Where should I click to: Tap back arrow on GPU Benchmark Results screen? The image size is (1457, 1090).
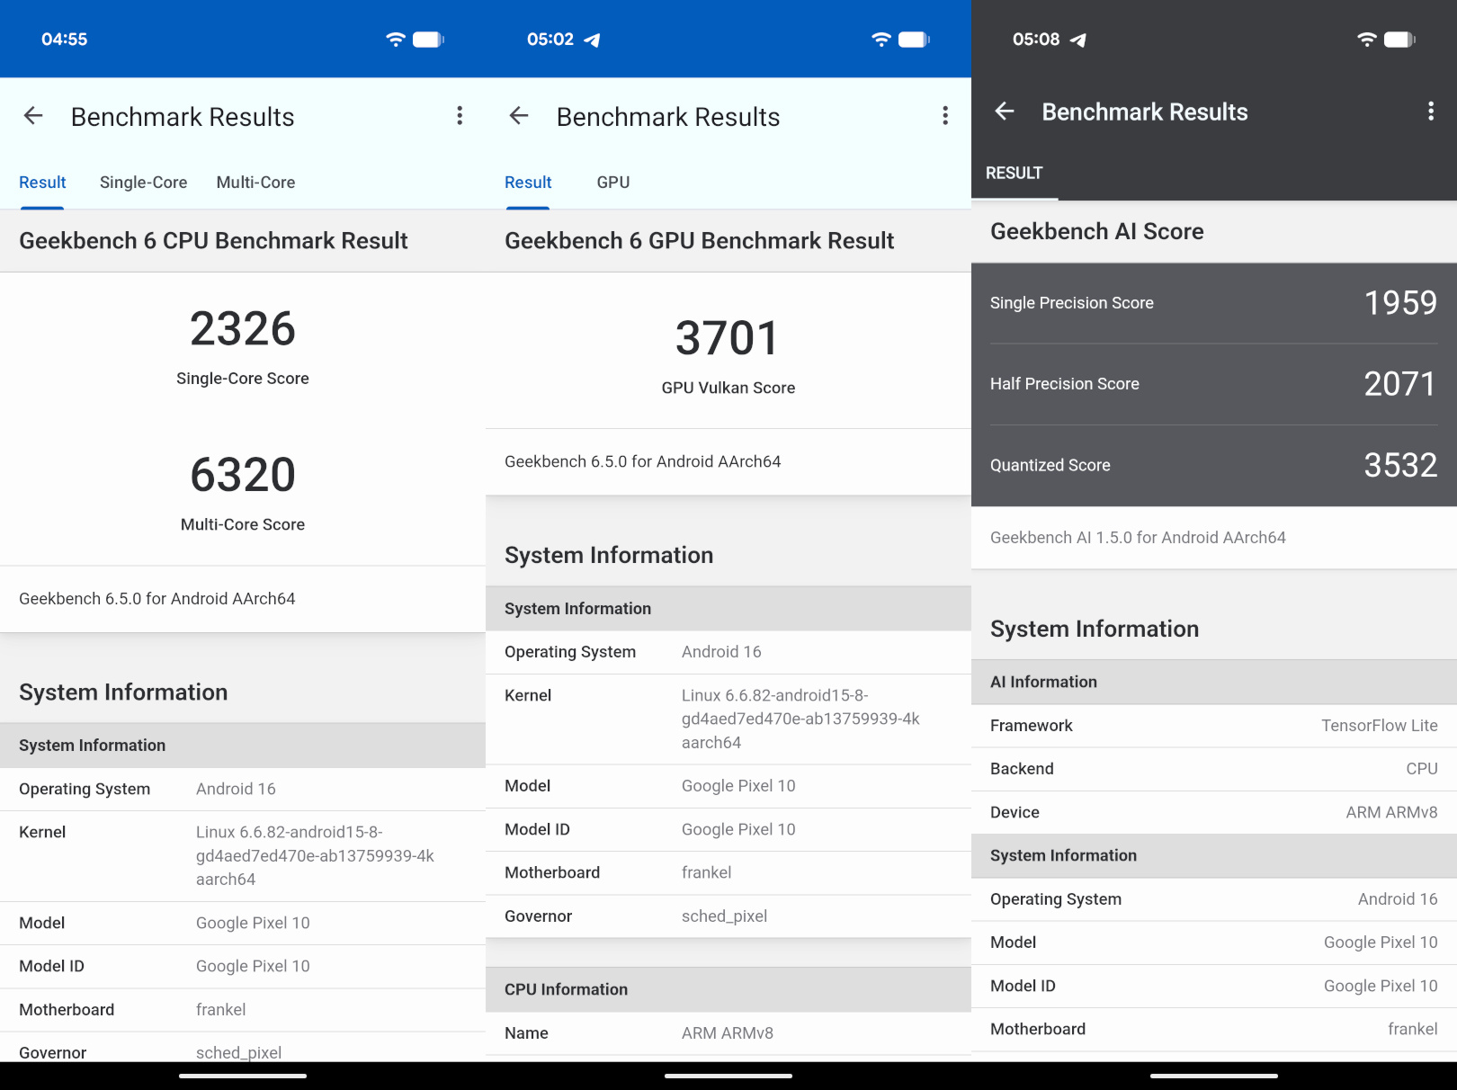(x=519, y=116)
